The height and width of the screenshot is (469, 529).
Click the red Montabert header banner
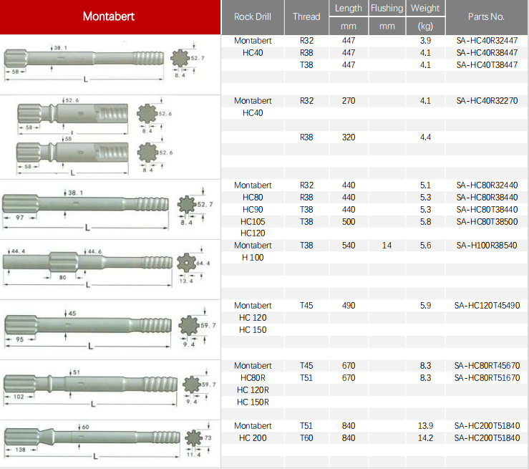point(110,17)
